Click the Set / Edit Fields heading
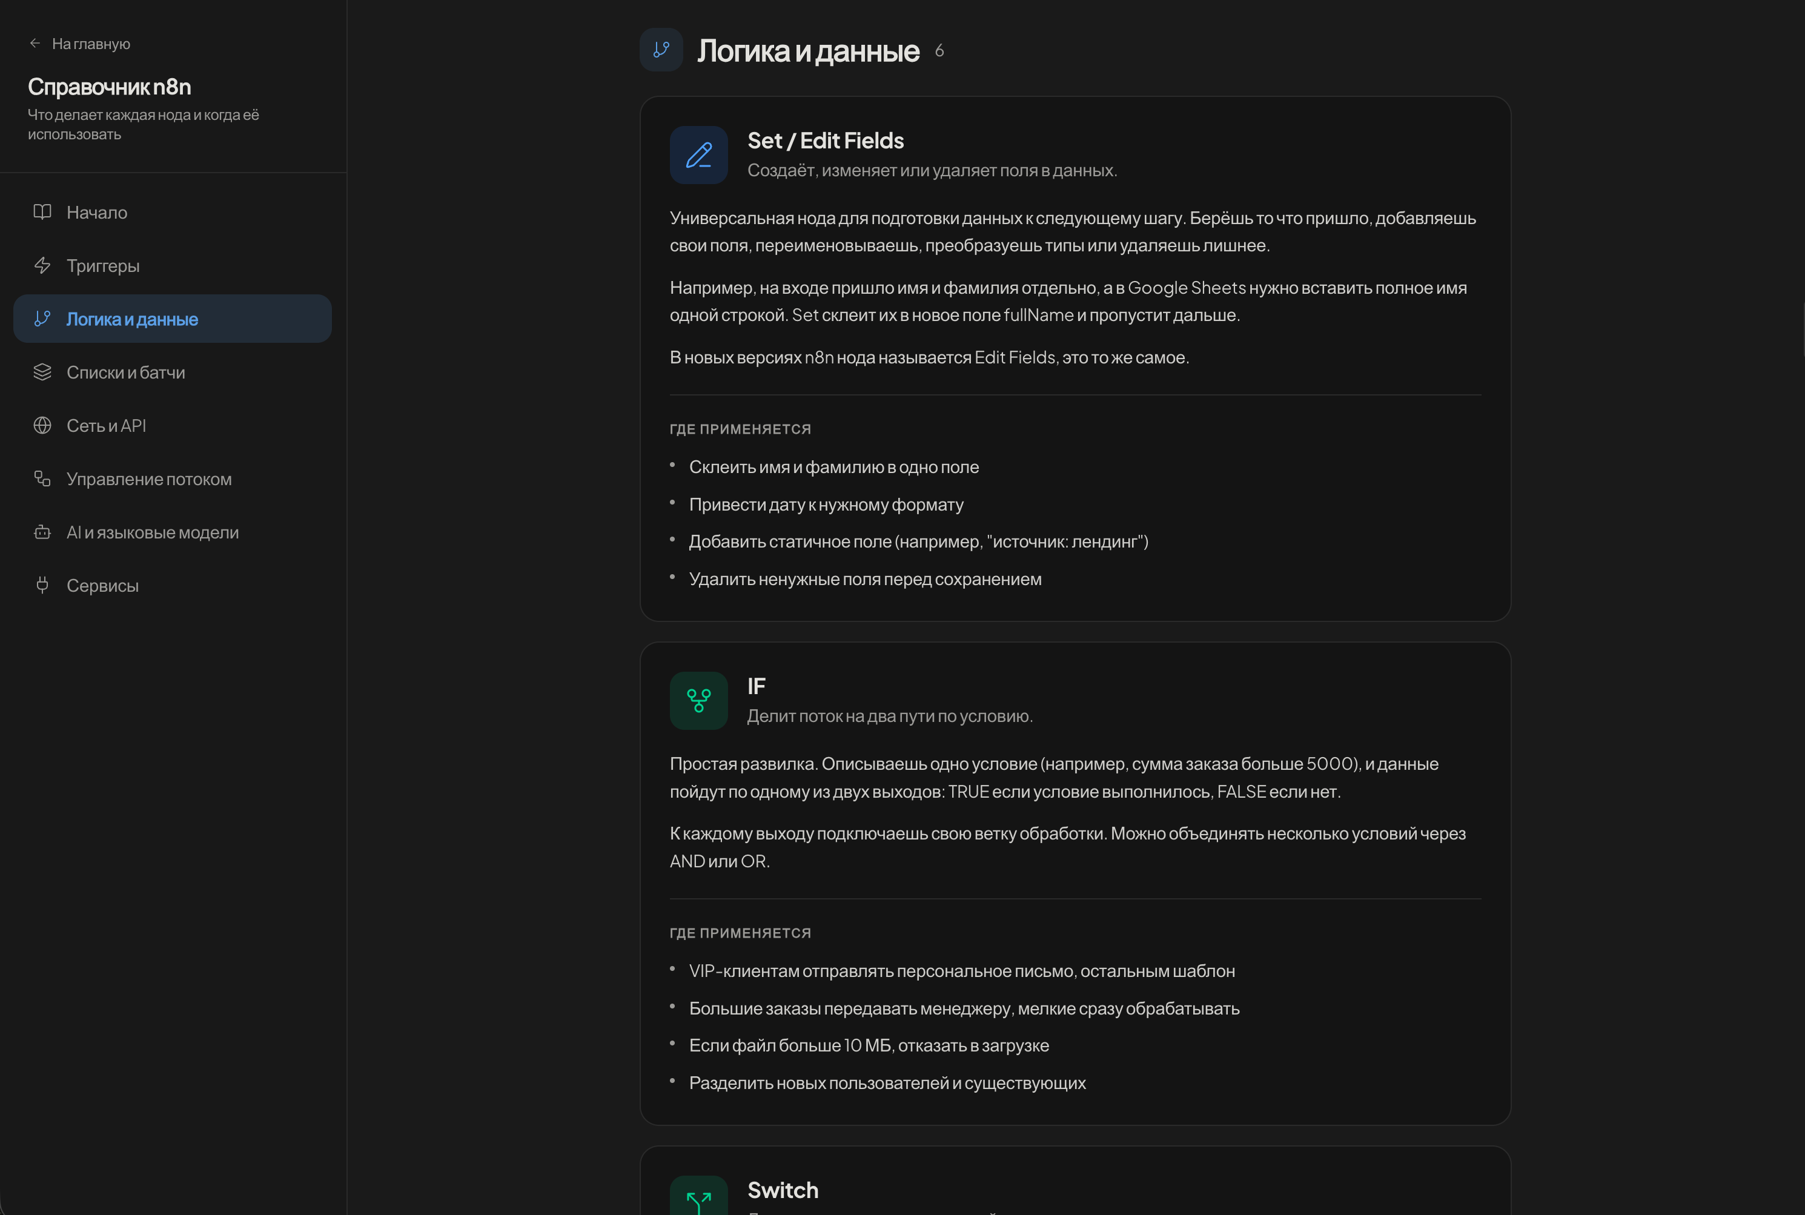Screen dimensions: 1805x1215 tap(825, 141)
